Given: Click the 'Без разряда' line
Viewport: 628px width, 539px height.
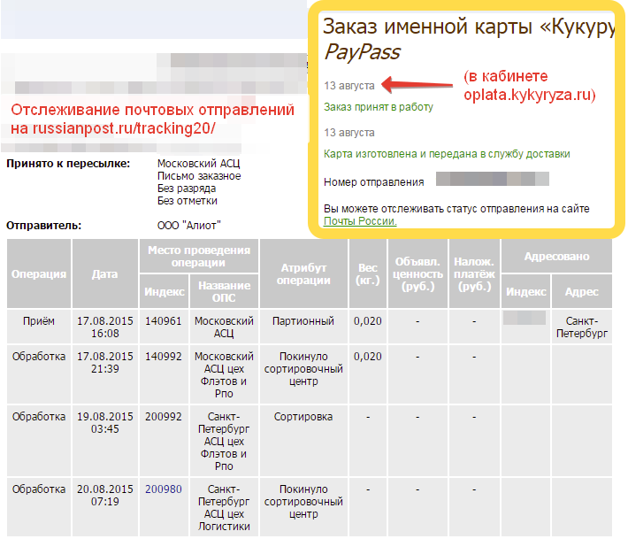Looking at the screenshot, I should tap(187, 189).
